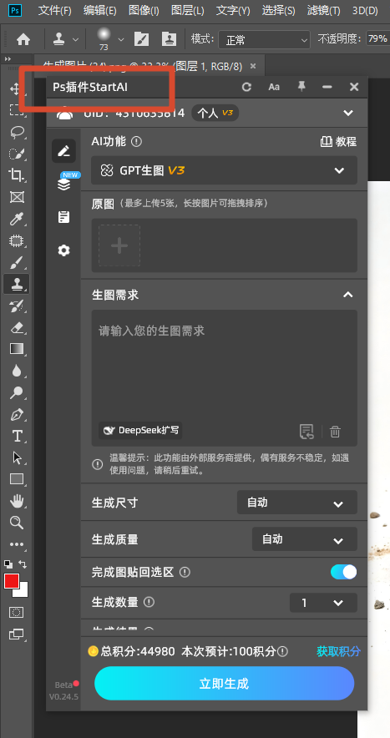Open the 生成数量 dropdown showing 1
Image resolution: width=390 pixels, height=738 pixels.
coord(323,603)
